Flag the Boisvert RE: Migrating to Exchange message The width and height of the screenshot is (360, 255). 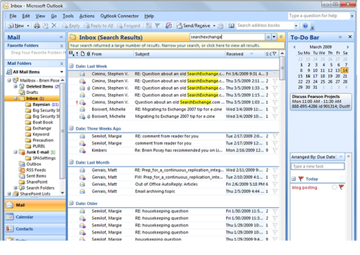click(275, 109)
